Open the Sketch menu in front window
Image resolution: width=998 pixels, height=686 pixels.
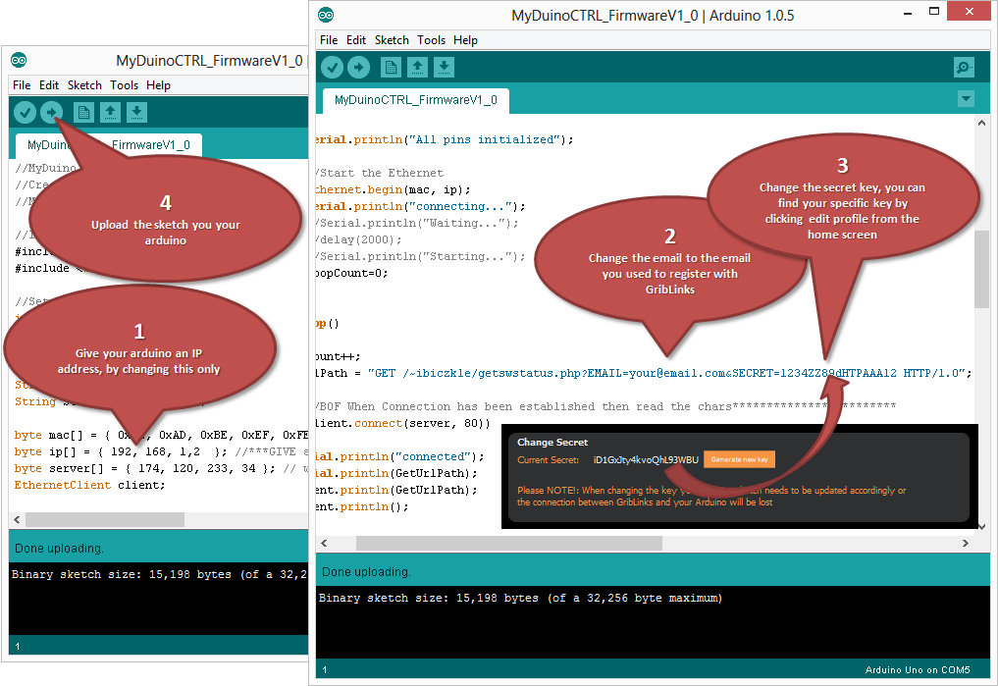click(x=392, y=40)
